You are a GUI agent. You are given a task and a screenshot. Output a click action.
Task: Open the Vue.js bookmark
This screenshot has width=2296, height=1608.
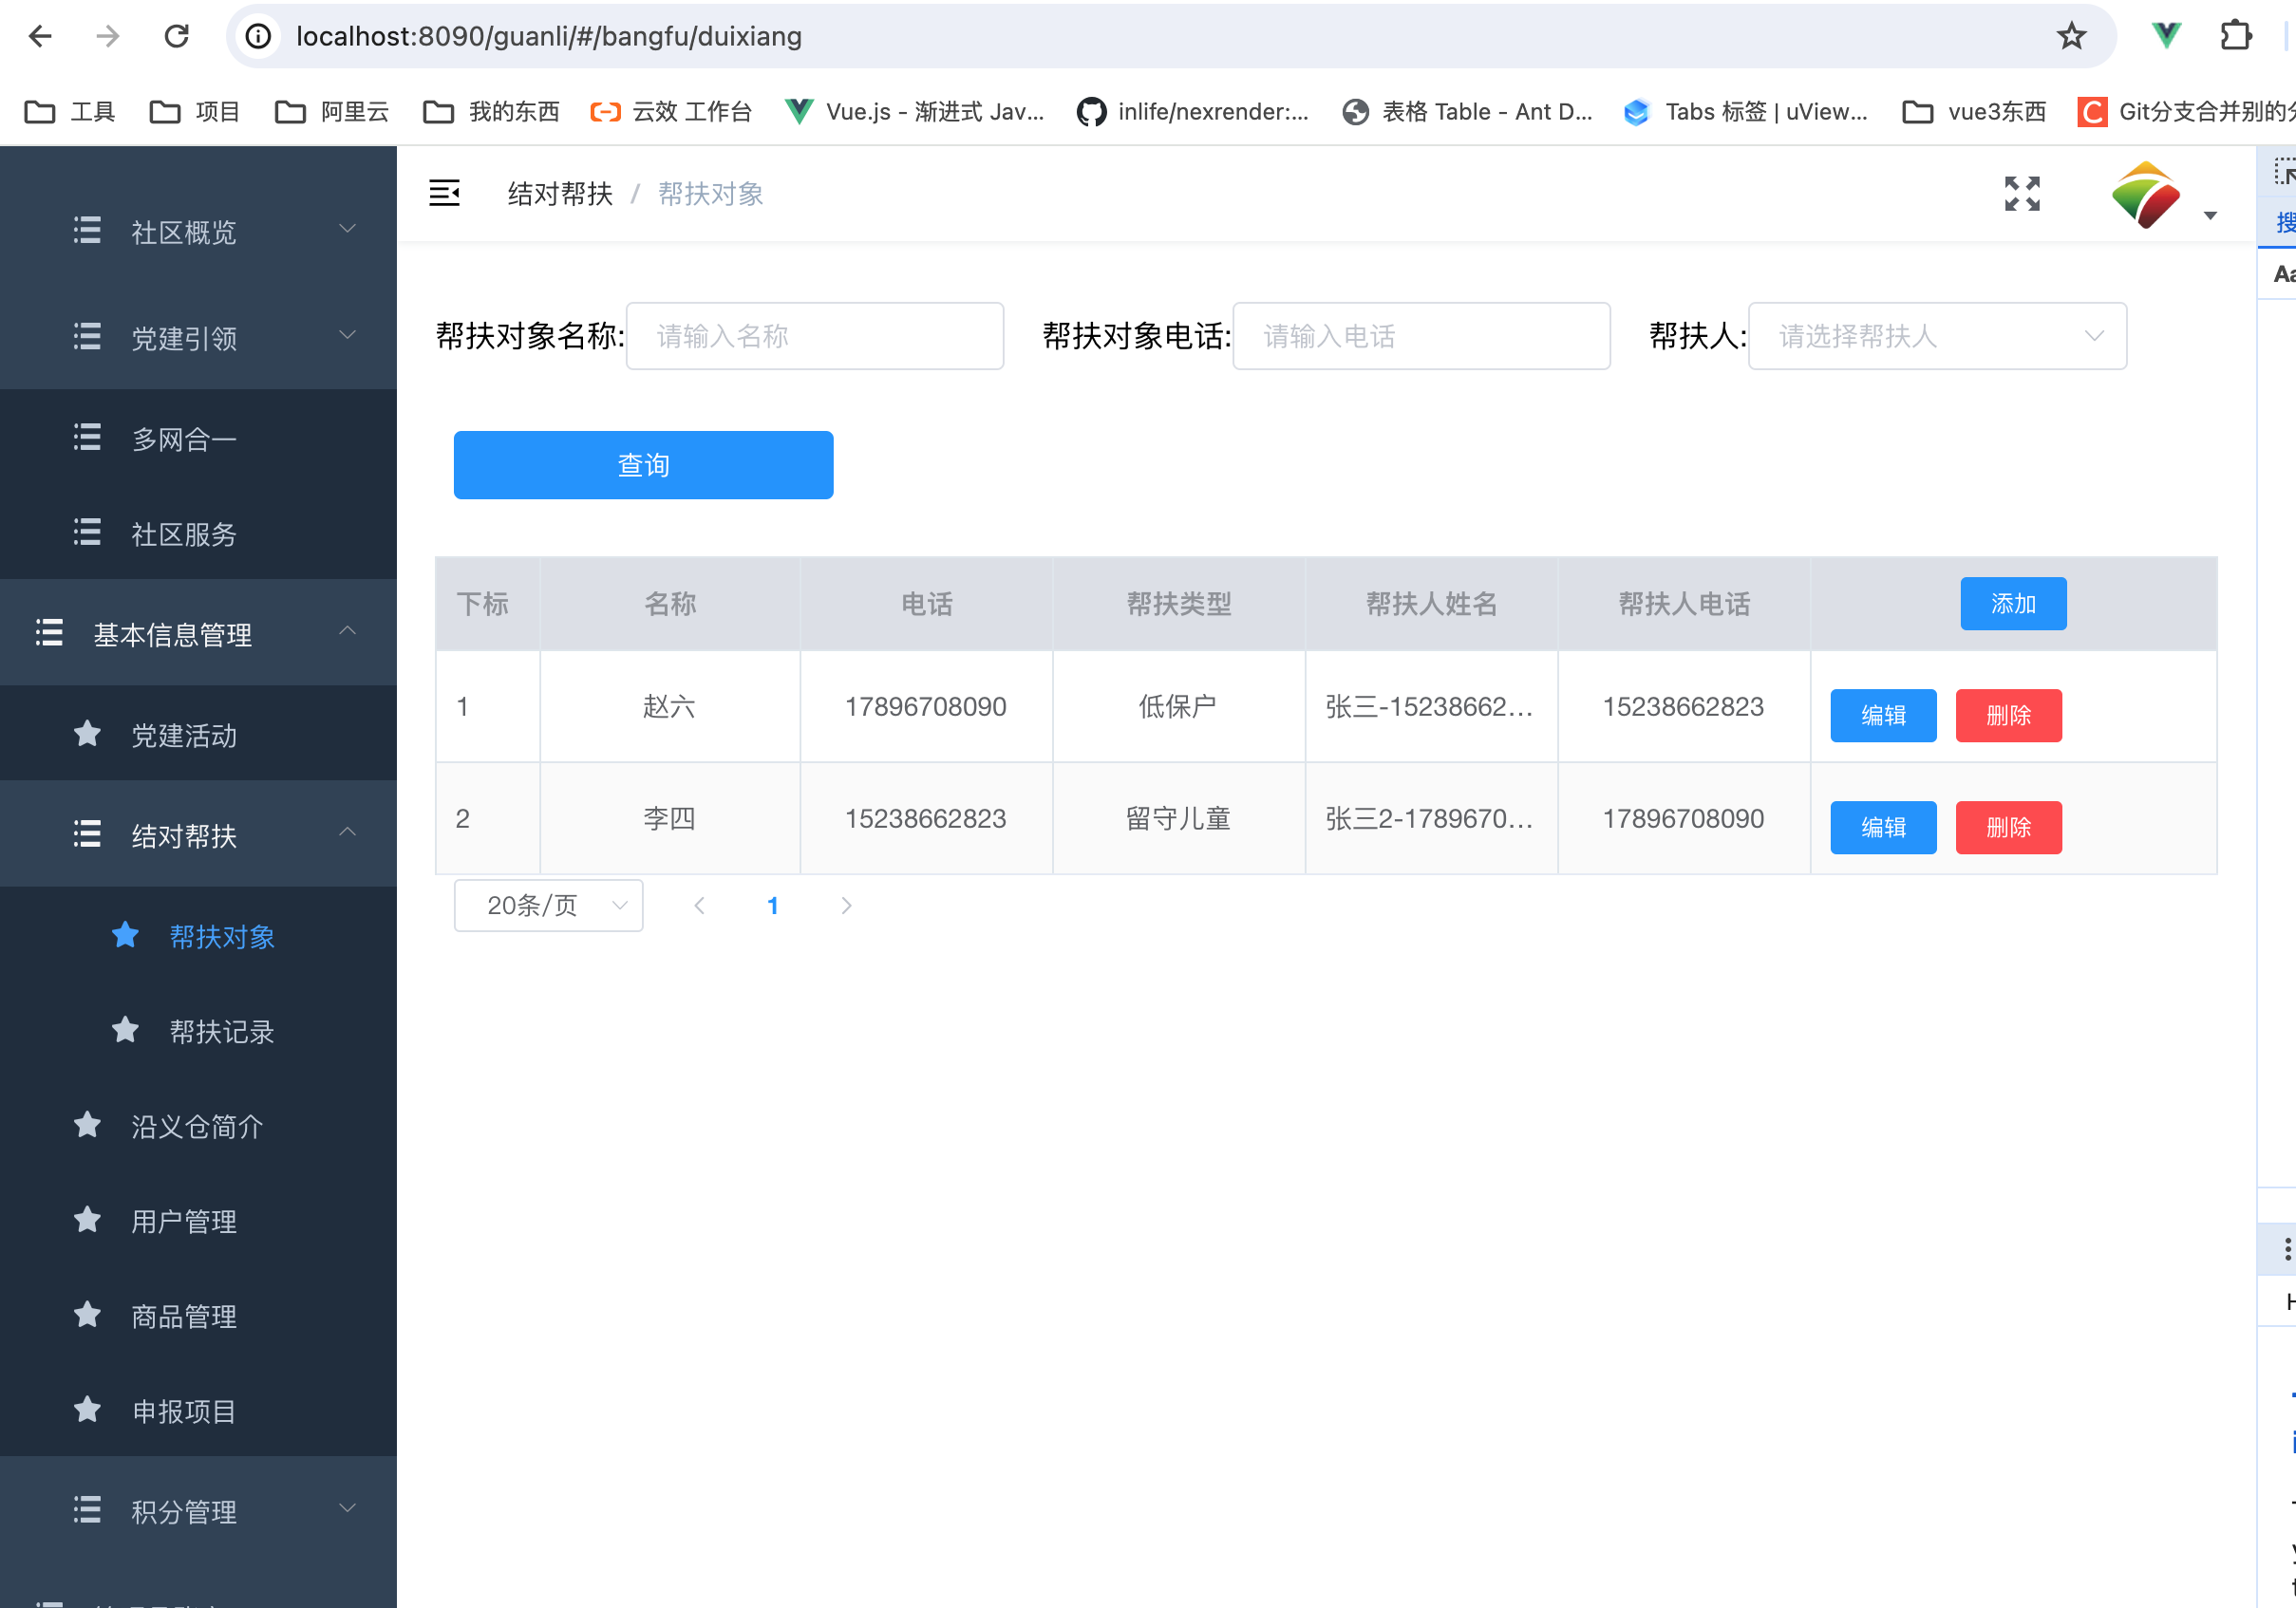pos(915,111)
